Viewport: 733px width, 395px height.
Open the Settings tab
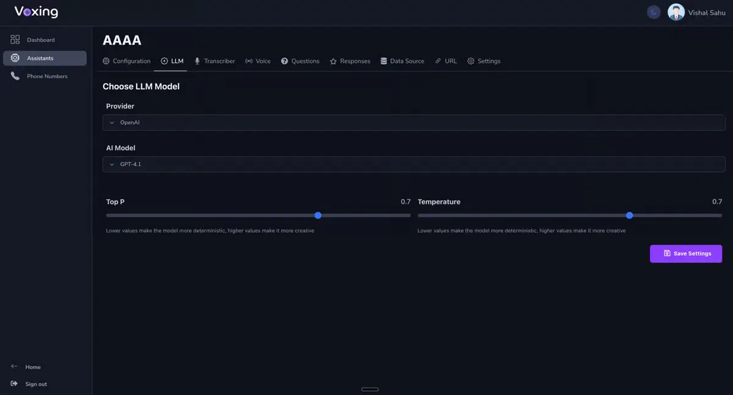[x=484, y=60]
